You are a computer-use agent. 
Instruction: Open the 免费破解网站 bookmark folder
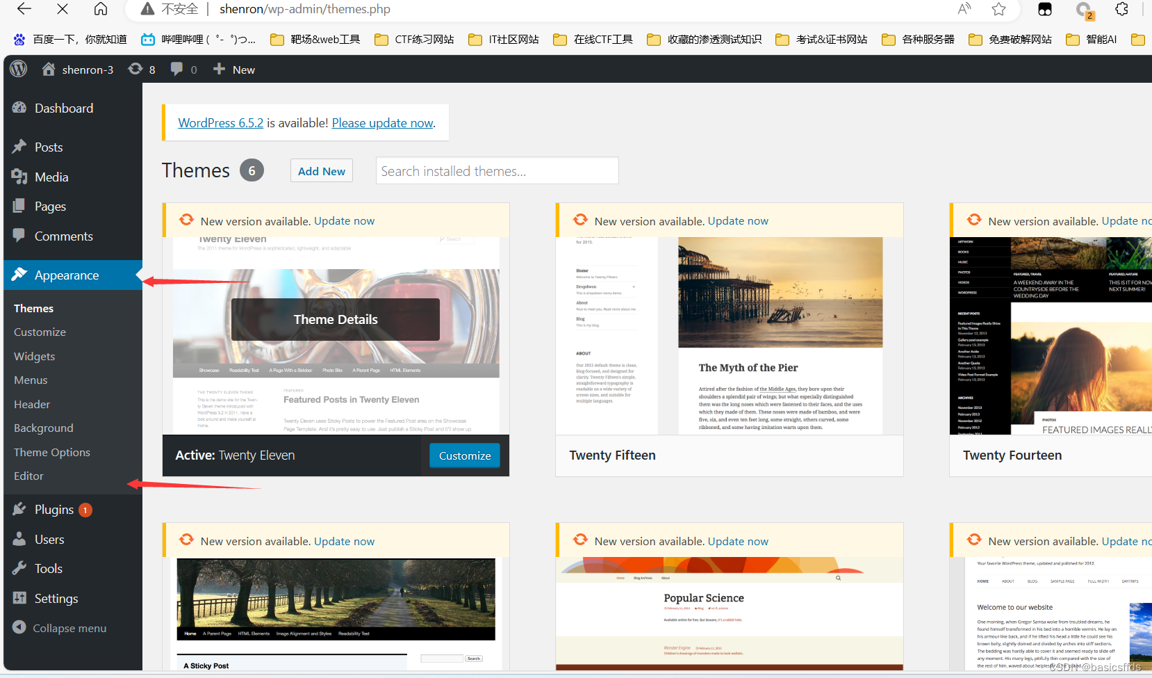1010,40
